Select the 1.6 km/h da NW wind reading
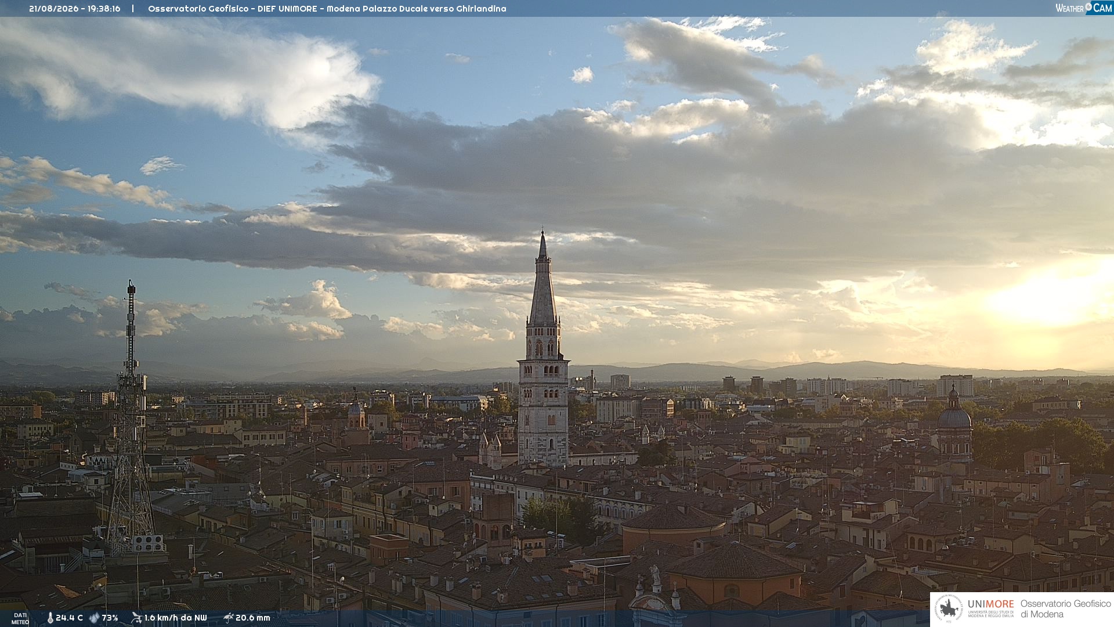Screen dimensions: 1114x627 click(x=175, y=618)
